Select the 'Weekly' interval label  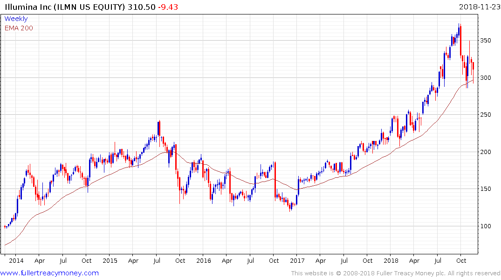[x=16, y=19]
